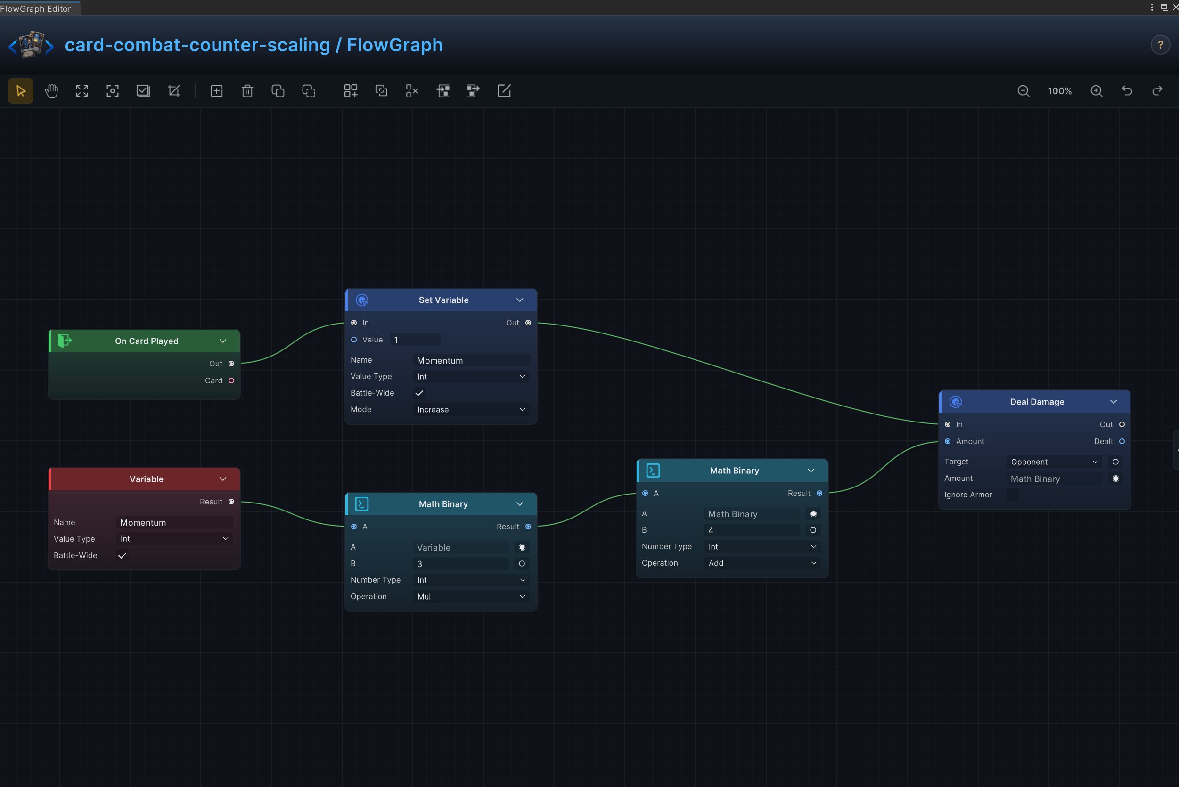Toggle Amount port radio in Deal Damage
1179x787 pixels.
pos(1116,479)
